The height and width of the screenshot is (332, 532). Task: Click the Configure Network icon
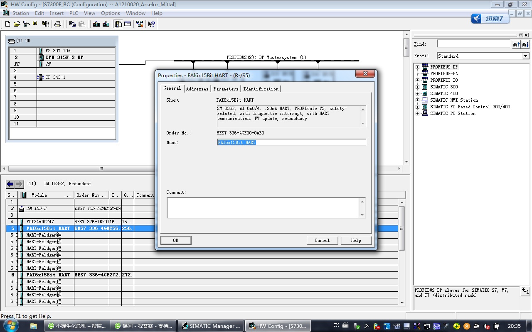(x=140, y=24)
